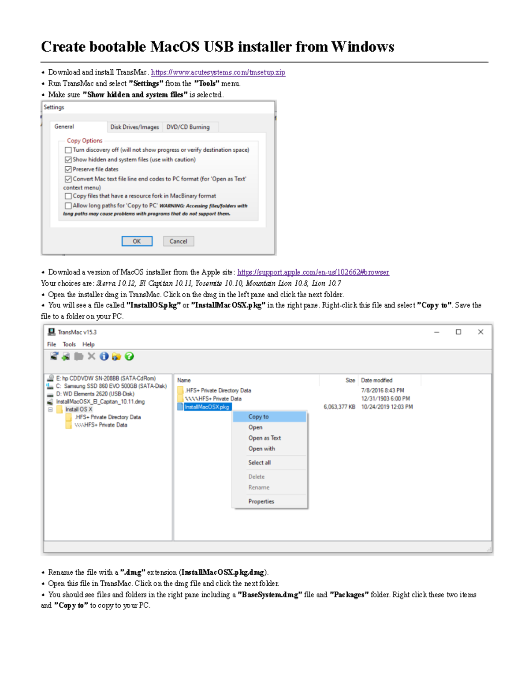Select the InstallMacOSX.pkg file in the right pane
Screen dimensions: 529x685
208,407
